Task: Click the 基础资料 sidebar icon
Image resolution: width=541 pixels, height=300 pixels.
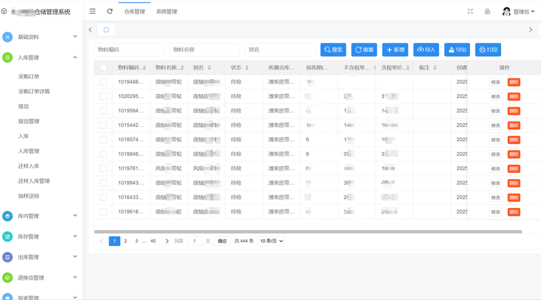Action: pyautogui.click(x=7, y=37)
